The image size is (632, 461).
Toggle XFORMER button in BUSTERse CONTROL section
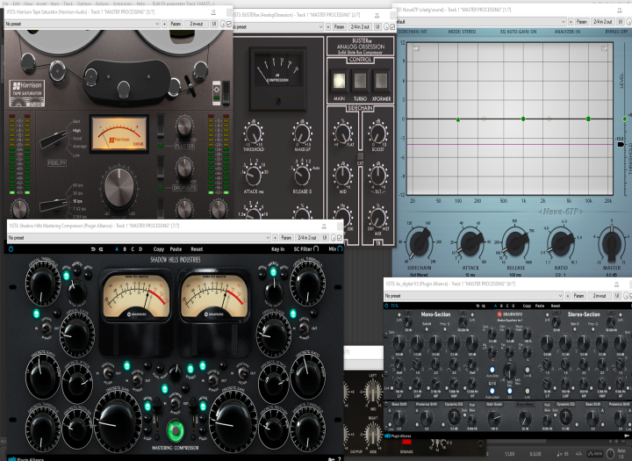coord(381,81)
